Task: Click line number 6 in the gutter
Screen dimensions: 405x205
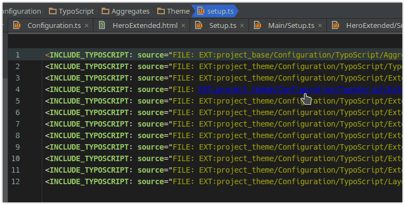Action: pyautogui.click(x=18, y=112)
